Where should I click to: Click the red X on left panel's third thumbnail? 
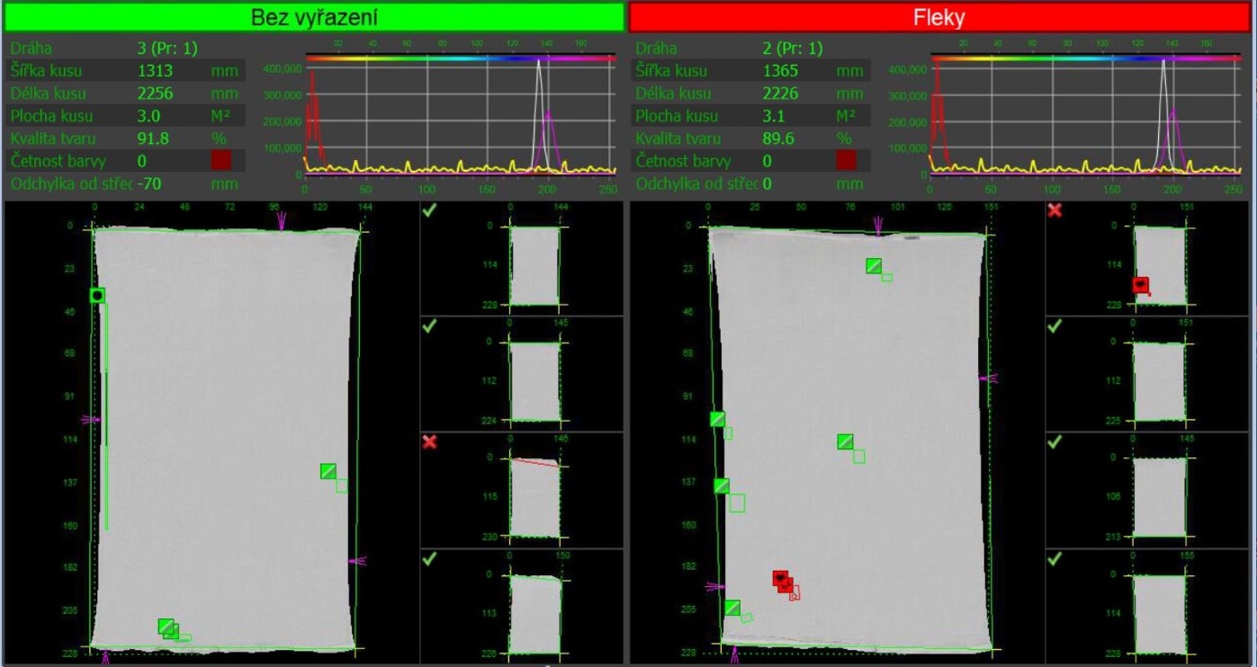429,442
